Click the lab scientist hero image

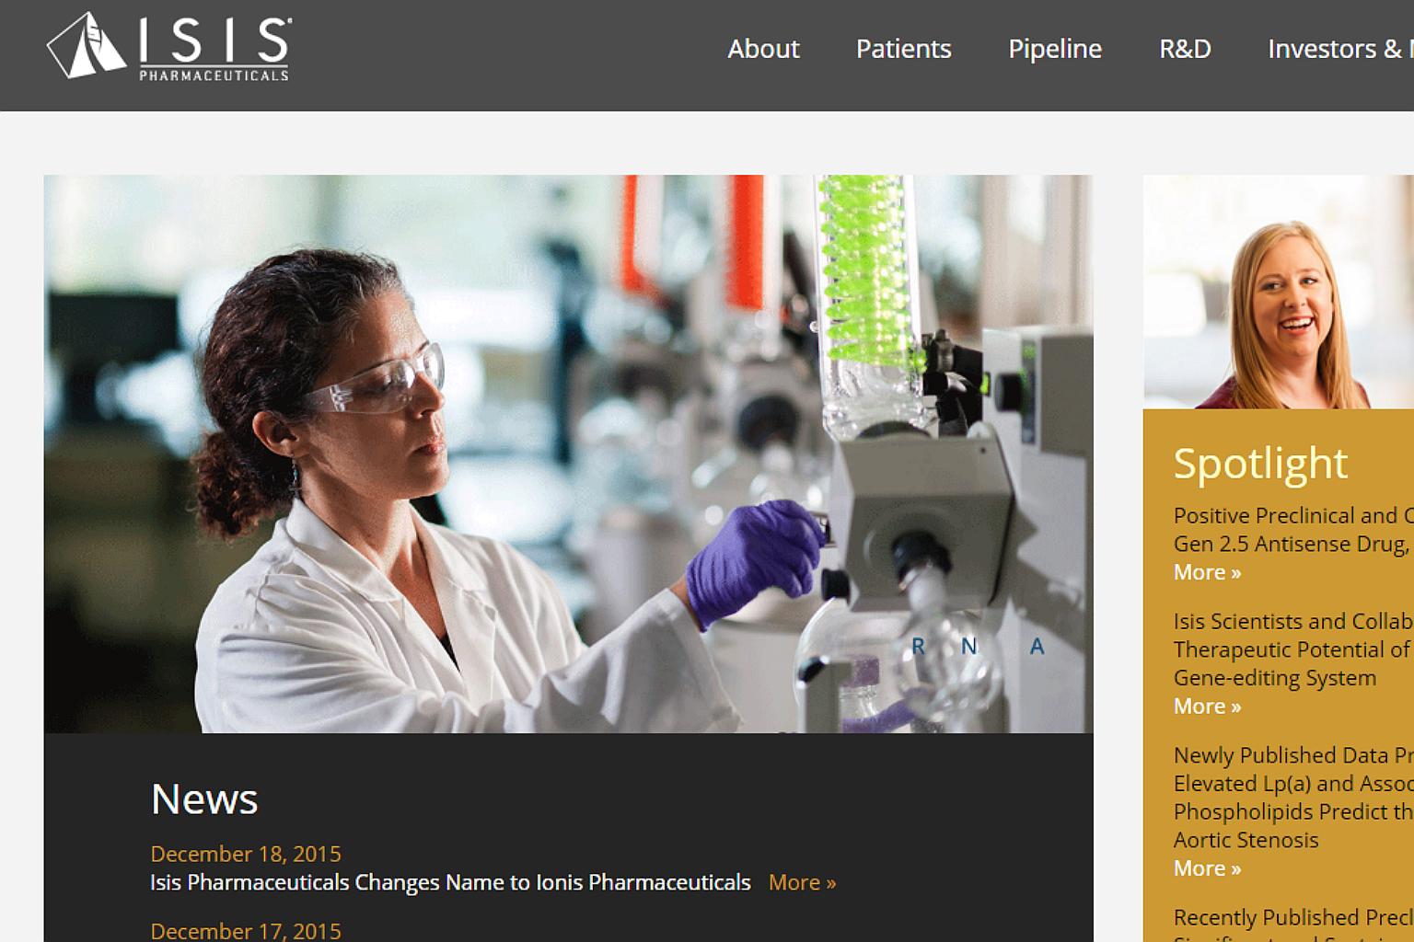pos(568,454)
